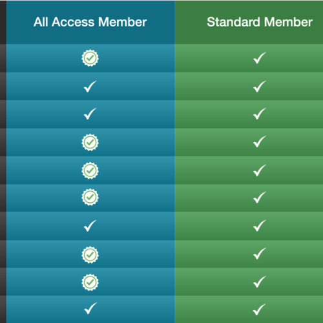
Task: Click the badge checkmark in the ninth All Access row
Action: tap(90, 282)
